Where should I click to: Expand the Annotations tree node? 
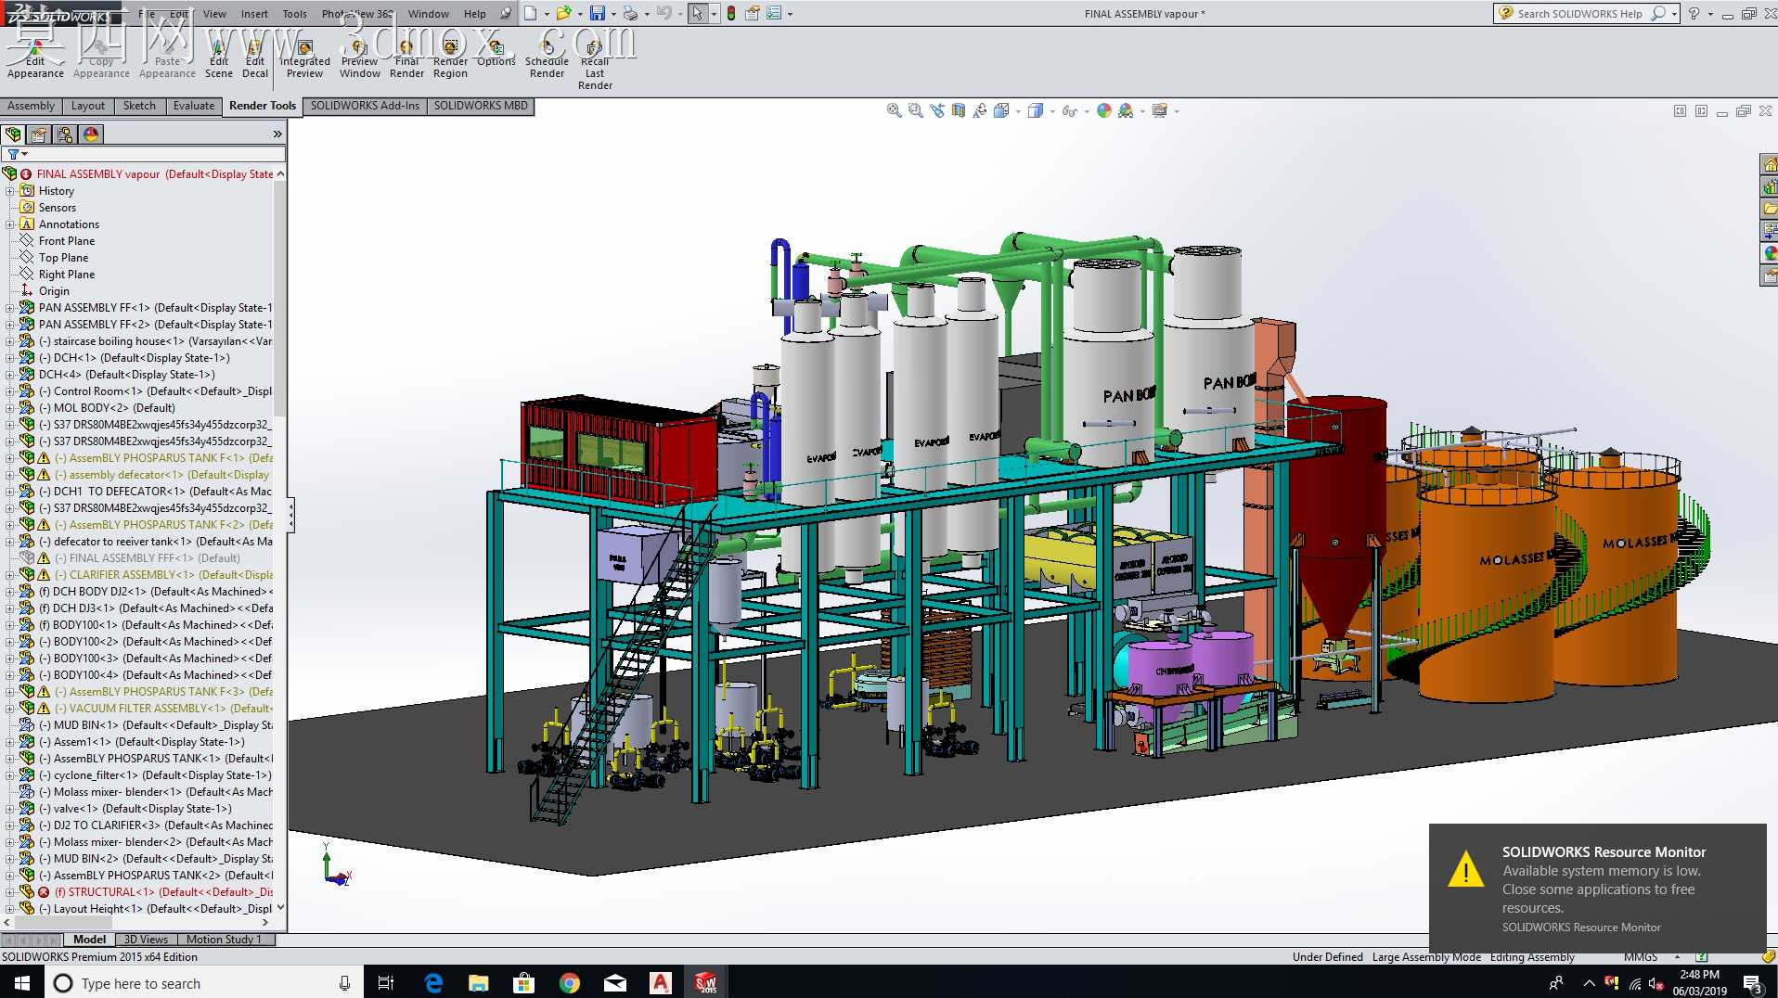coord(10,224)
